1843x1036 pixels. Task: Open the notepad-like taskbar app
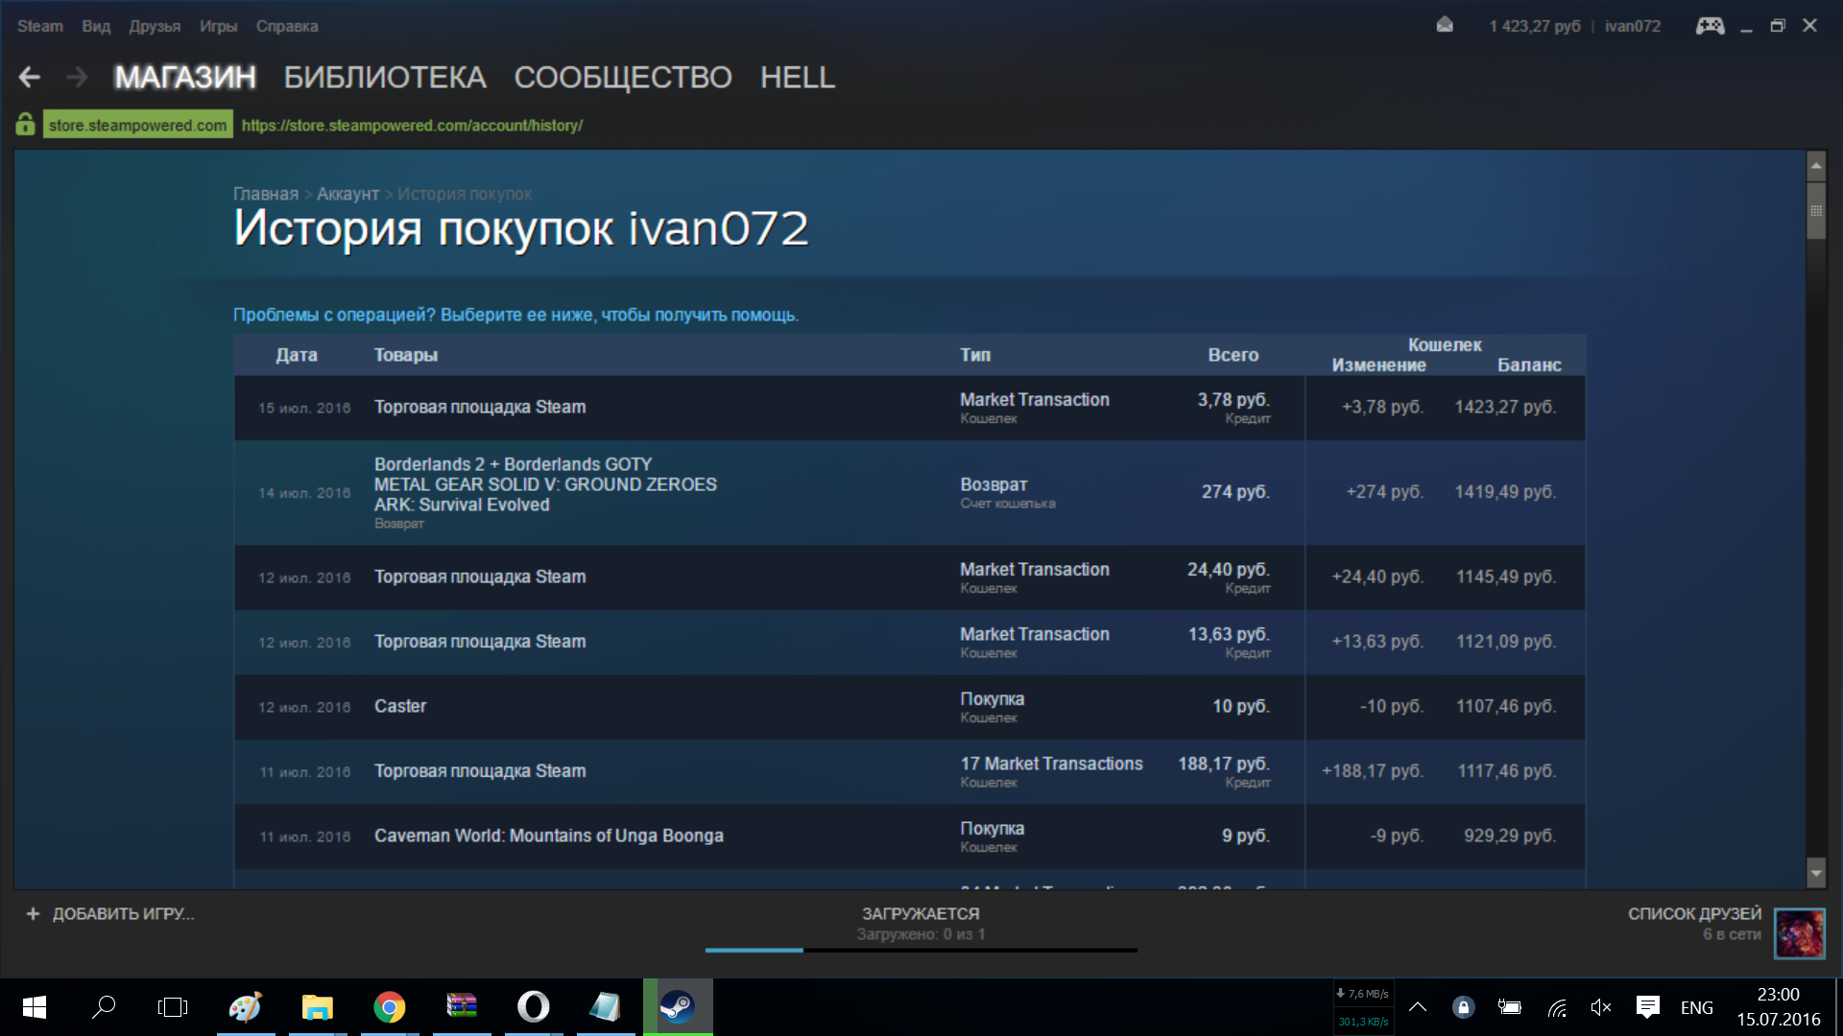coord(606,1007)
